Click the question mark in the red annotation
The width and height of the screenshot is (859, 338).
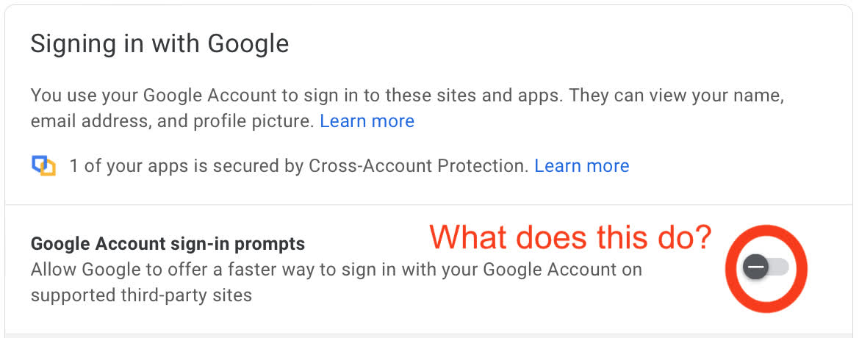point(701,238)
